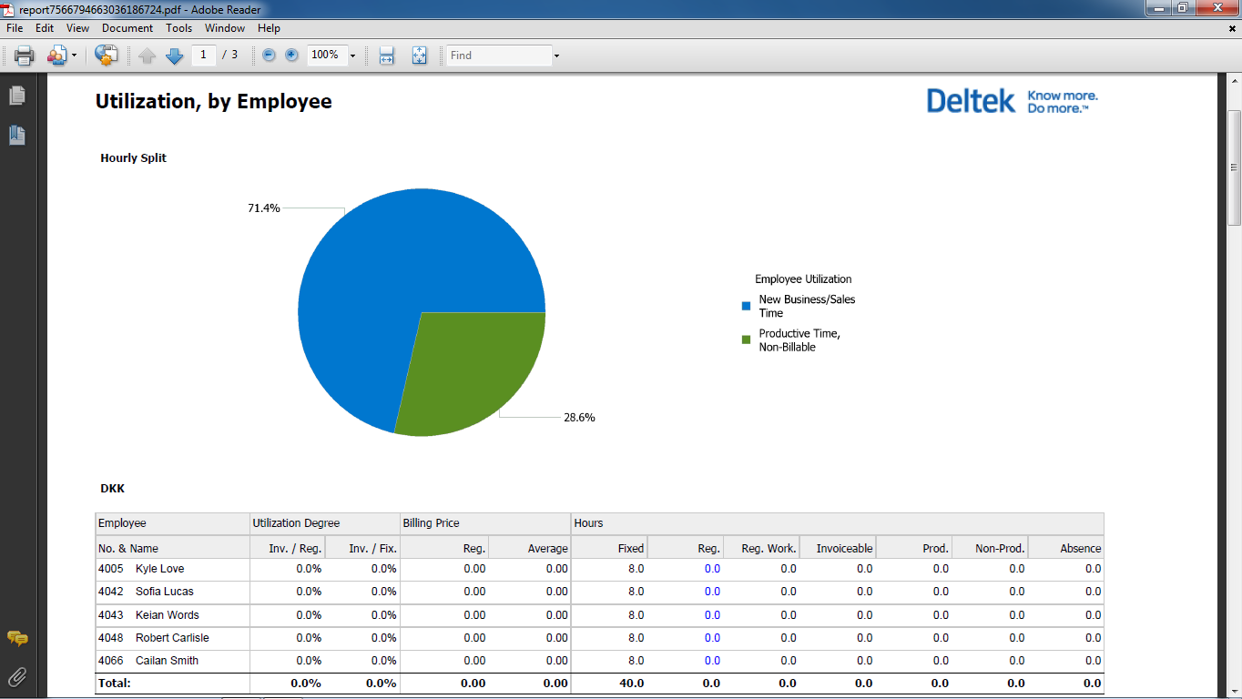Image resolution: width=1242 pixels, height=699 pixels.
Task: Click the collaborate people icon
Action: click(56, 56)
